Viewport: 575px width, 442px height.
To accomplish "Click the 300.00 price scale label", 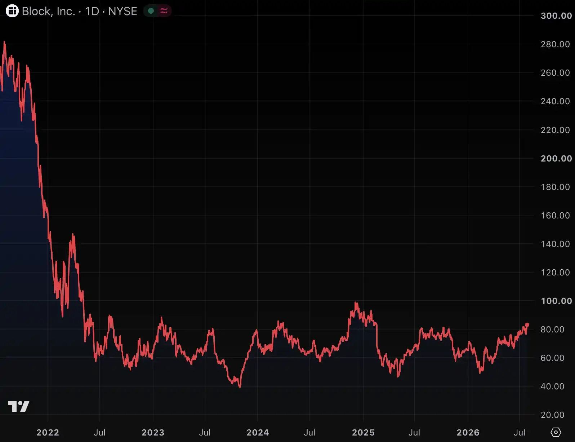I will tap(556, 16).
